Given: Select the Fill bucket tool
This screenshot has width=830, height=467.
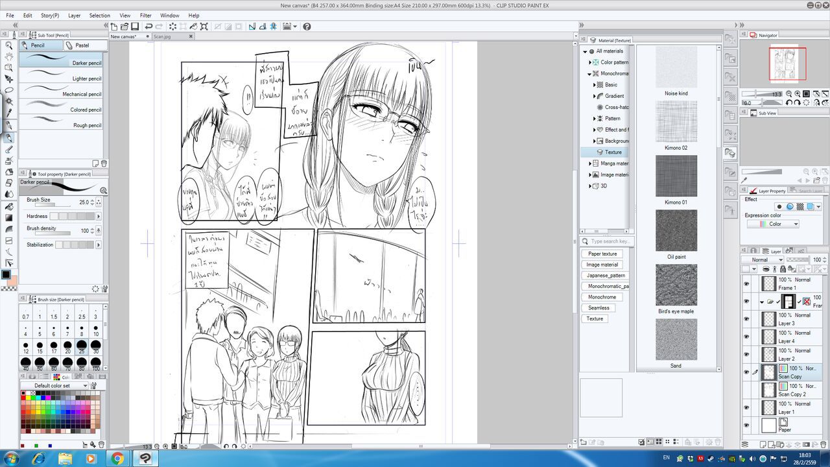Looking at the screenshot, I should click(x=9, y=206).
